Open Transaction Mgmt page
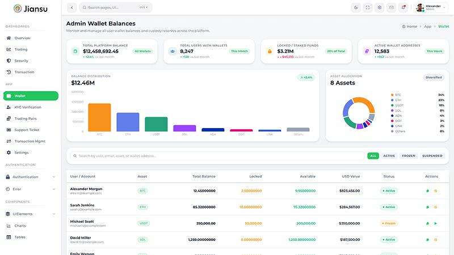454x255 pixels. [x=31, y=141]
